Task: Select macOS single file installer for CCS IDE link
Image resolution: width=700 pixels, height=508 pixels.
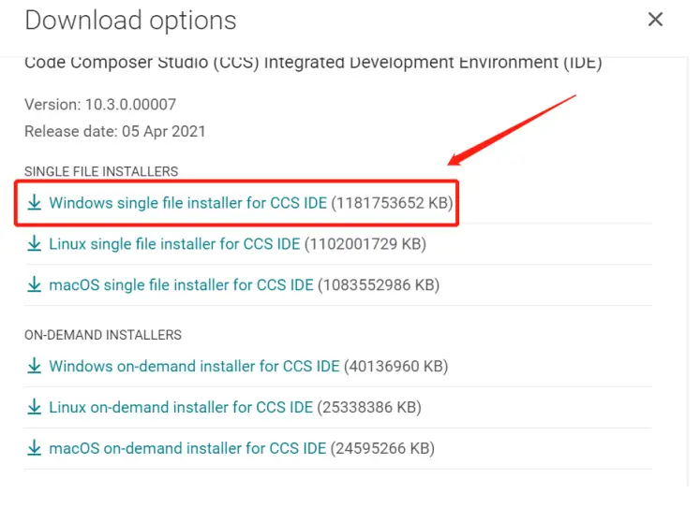Action: click(x=181, y=284)
